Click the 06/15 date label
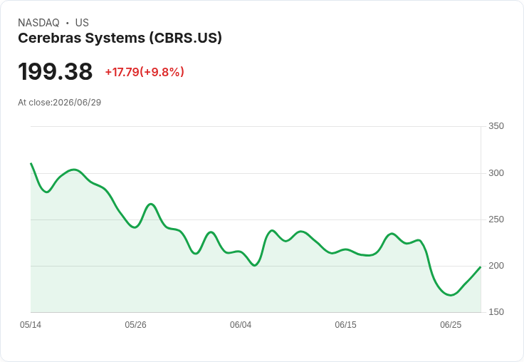Screen dimensions: 524x362 point(345,325)
